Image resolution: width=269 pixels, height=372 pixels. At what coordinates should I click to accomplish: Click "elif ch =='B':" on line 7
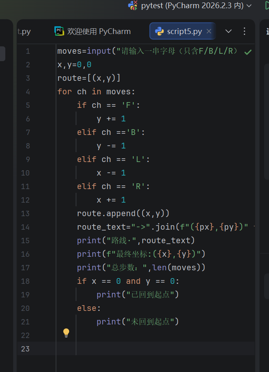(111, 132)
